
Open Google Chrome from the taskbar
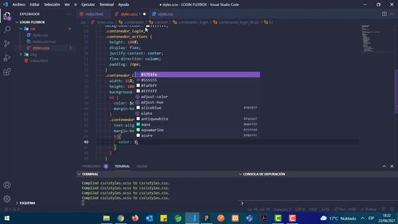pyautogui.click(x=121, y=218)
